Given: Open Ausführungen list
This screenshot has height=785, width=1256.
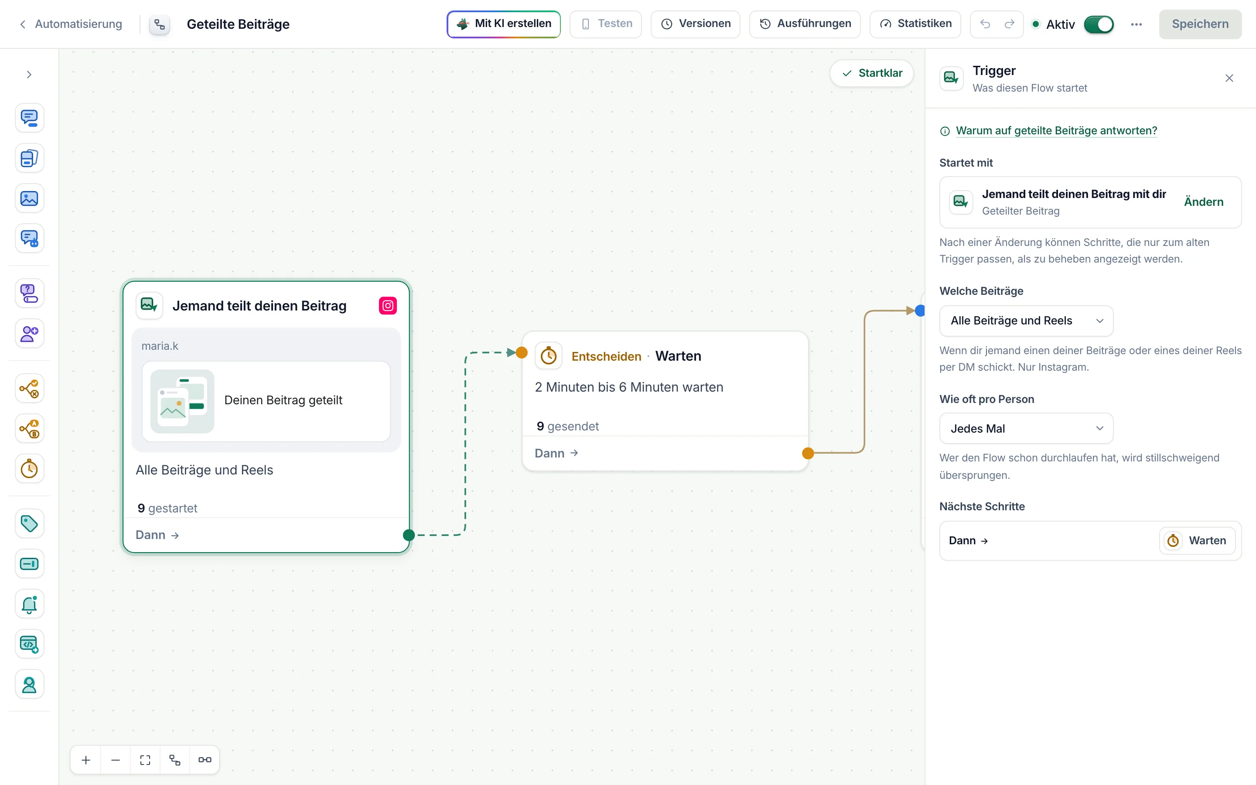Looking at the screenshot, I should [805, 24].
